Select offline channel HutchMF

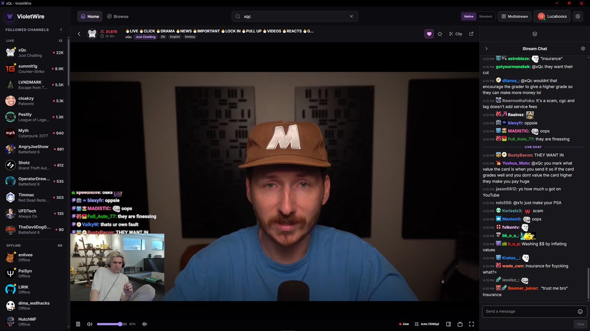pos(35,322)
